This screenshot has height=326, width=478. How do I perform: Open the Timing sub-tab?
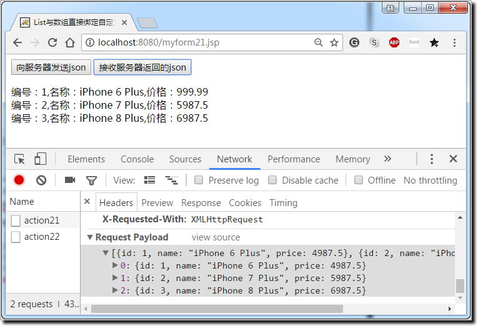[x=283, y=203]
